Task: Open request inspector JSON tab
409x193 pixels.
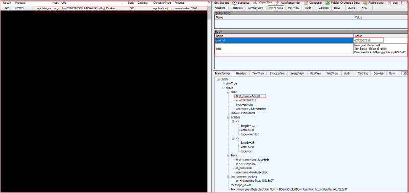Action: click(x=351, y=8)
